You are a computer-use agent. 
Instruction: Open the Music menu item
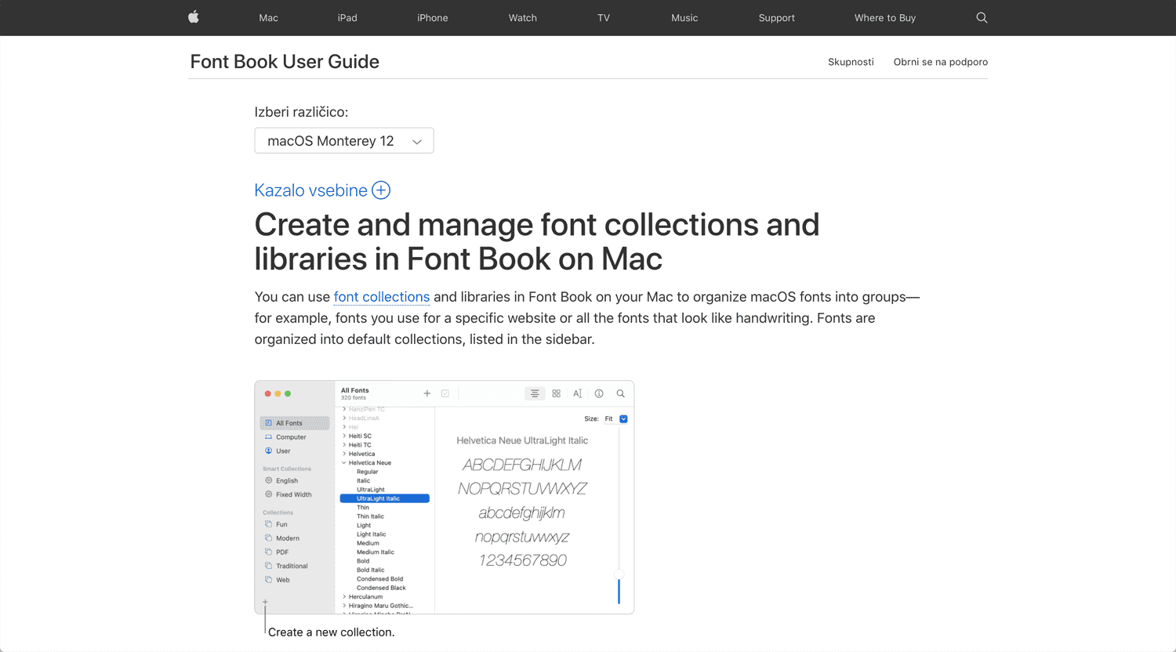[684, 18]
